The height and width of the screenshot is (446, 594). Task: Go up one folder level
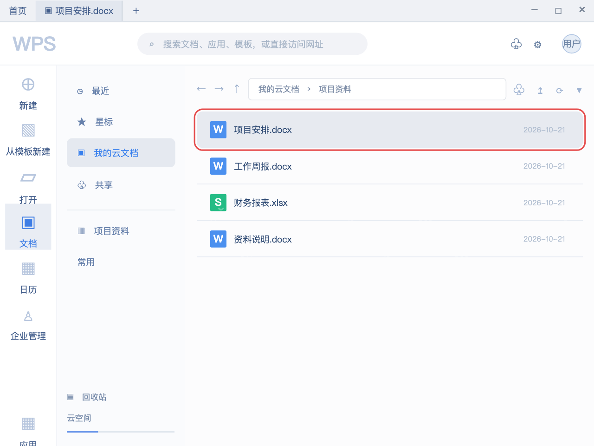pyautogui.click(x=237, y=89)
